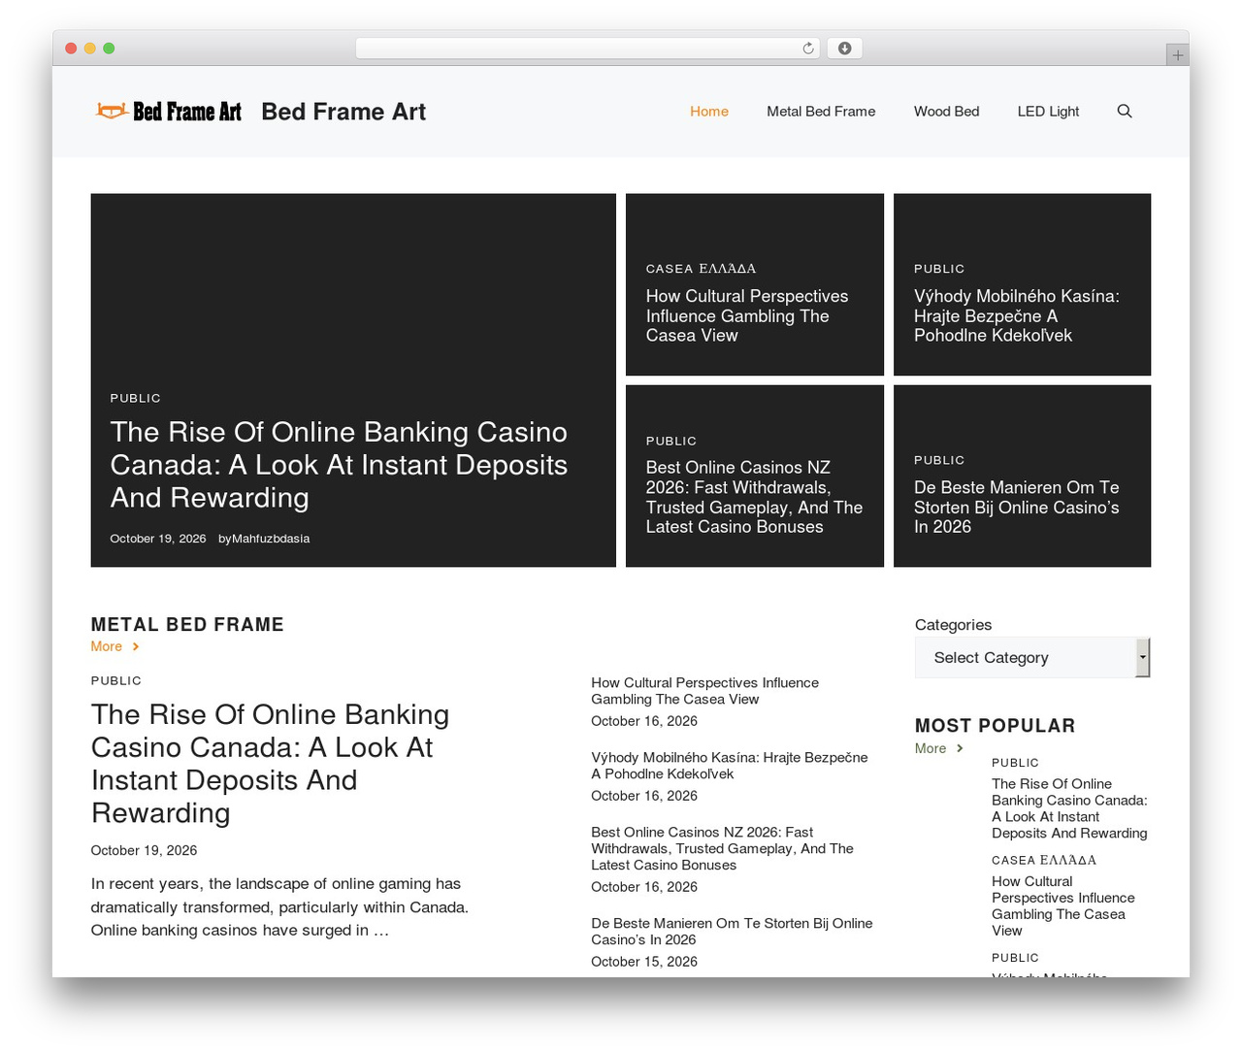Click Best Online Casinos NZ article in middle list

(722, 848)
